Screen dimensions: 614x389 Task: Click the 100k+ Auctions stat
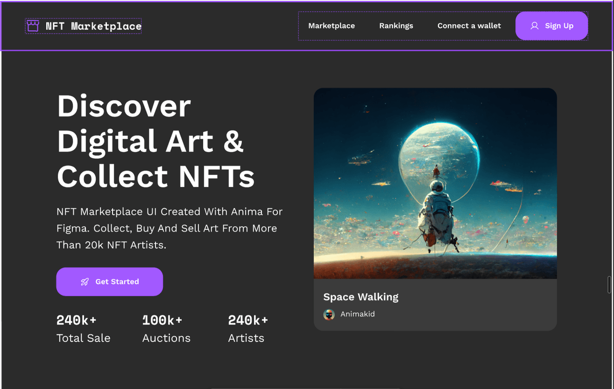coord(166,329)
